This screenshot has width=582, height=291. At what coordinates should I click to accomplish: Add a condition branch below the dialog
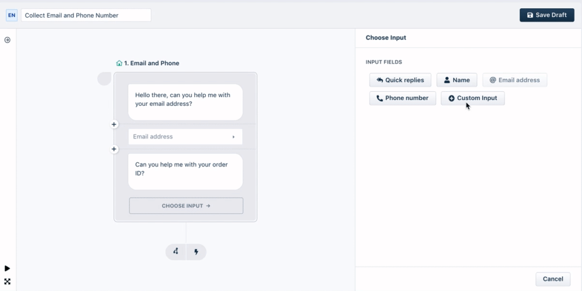tap(176, 251)
